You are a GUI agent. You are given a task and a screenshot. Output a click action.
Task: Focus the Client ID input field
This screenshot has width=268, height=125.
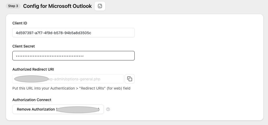73,33
